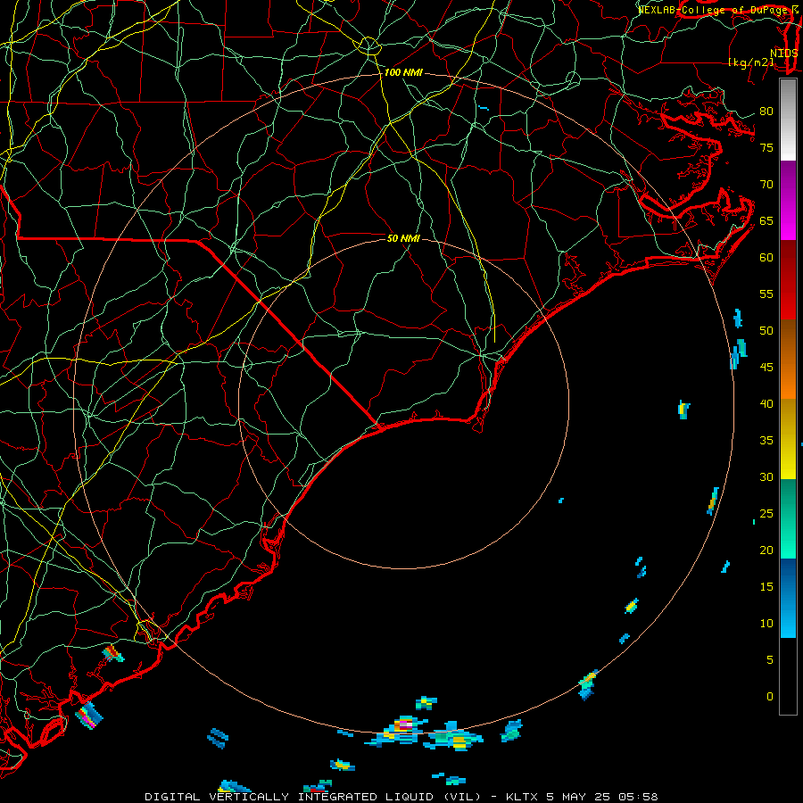Click the DIGITAL VERTICALLY INTEGRATED LIQUID (VIL) title text
Screen dimensions: 803x803
313,797
